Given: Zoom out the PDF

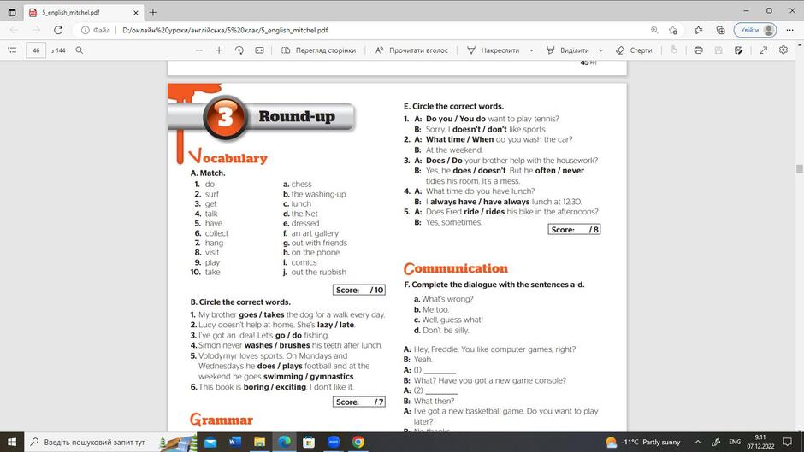Looking at the screenshot, I should (199, 50).
